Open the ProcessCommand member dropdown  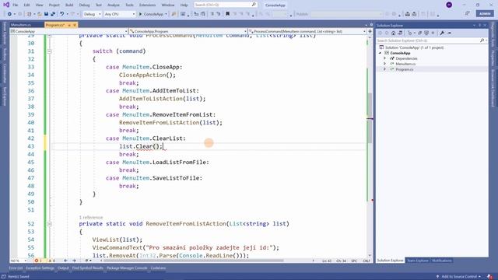click(307, 31)
